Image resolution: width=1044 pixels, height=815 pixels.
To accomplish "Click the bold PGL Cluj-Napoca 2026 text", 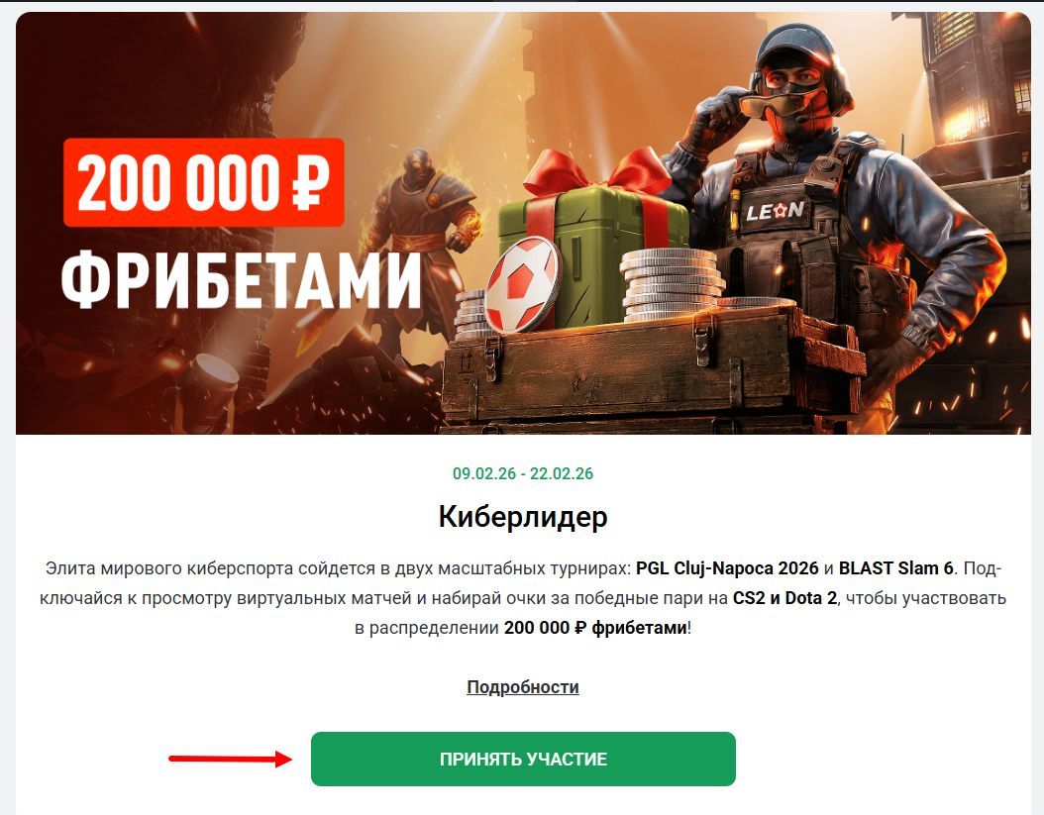I will (x=727, y=568).
